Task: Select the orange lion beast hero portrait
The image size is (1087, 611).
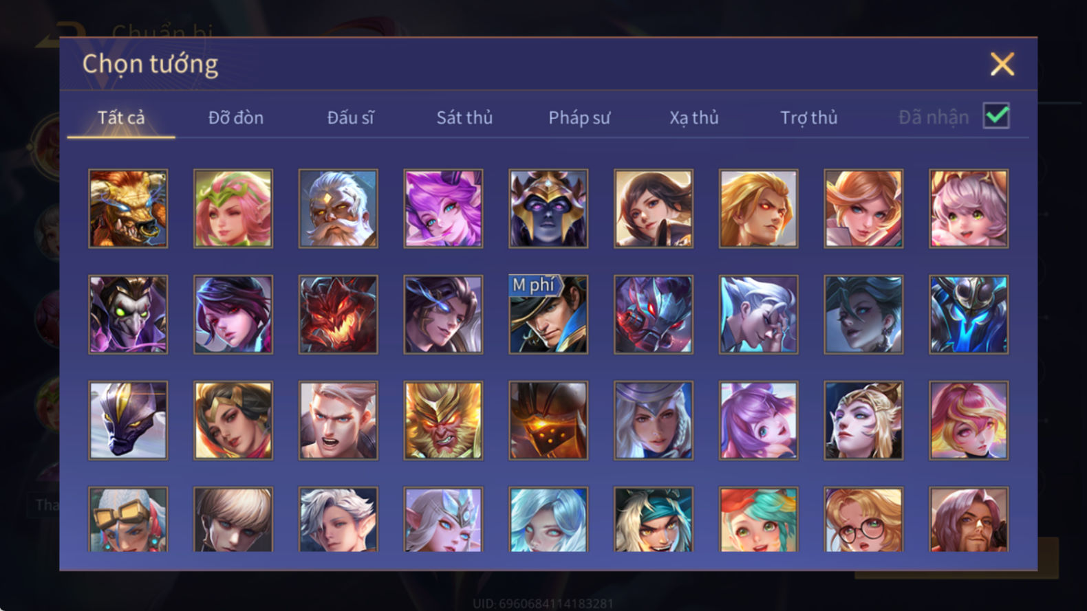Action: (128, 209)
